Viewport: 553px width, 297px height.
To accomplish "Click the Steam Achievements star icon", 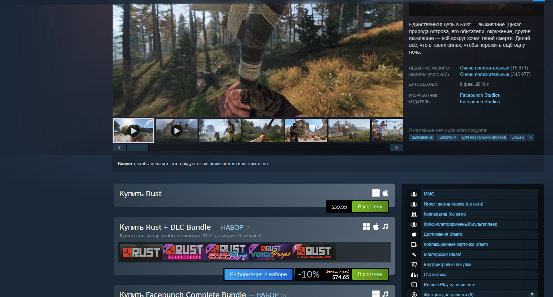I will pyautogui.click(x=414, y=234).
